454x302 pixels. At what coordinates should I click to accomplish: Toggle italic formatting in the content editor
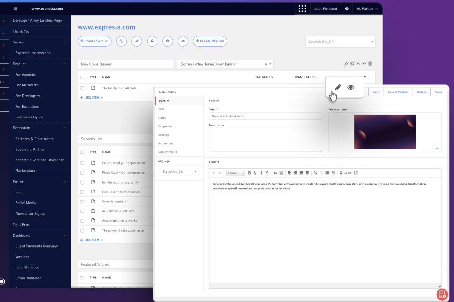click(x=261, y=173)
